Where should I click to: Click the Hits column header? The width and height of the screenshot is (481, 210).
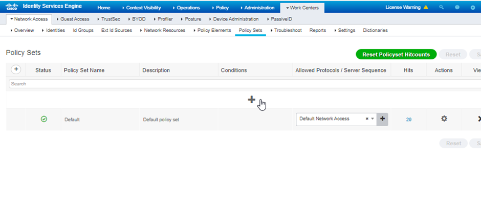[408, 70]
